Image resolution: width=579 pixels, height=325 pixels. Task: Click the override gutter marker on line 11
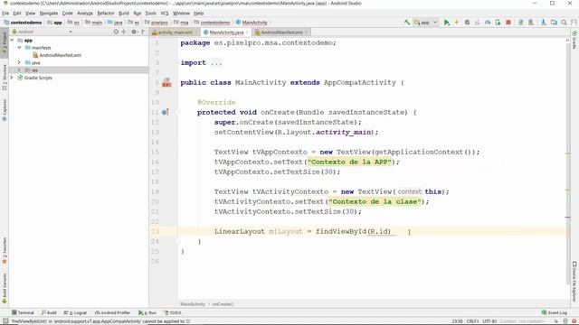165,112
